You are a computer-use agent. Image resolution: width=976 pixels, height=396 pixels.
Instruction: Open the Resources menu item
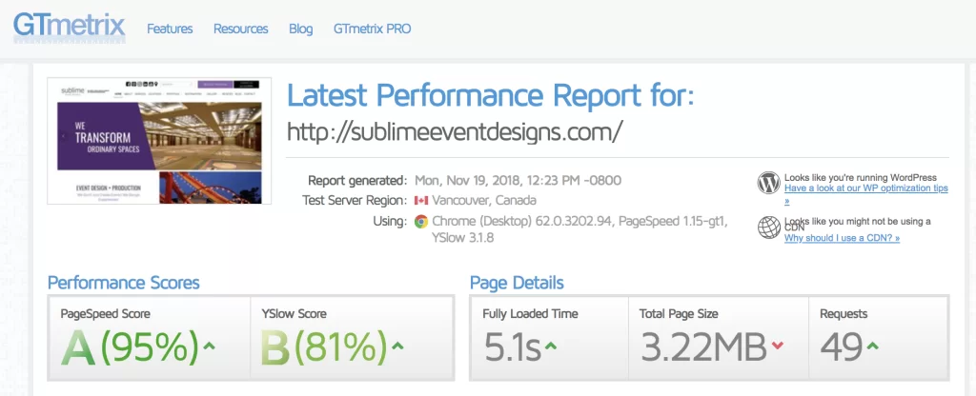[x=240, y=29]
